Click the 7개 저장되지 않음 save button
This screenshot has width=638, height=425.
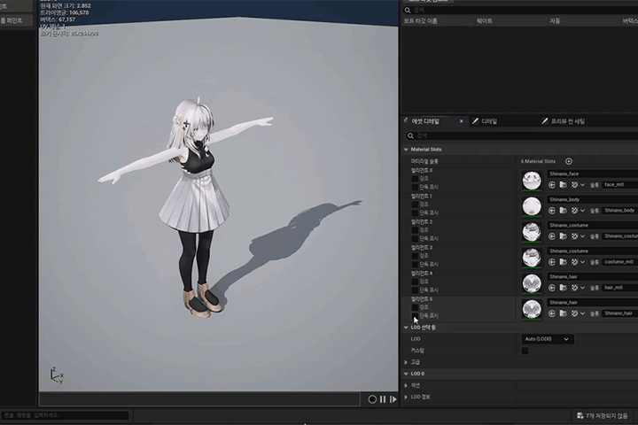click(603, 415)
